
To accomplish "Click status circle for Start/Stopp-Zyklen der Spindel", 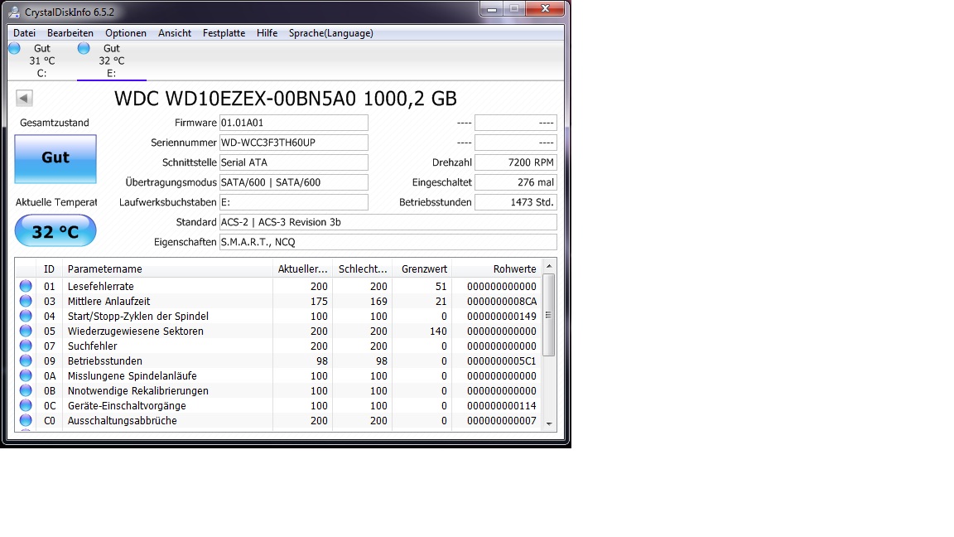I will 26,316.
